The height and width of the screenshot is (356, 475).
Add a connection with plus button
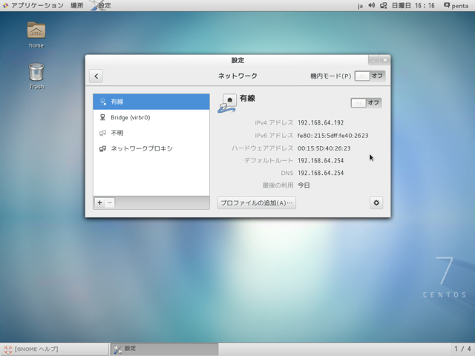[x=99, y=202]
